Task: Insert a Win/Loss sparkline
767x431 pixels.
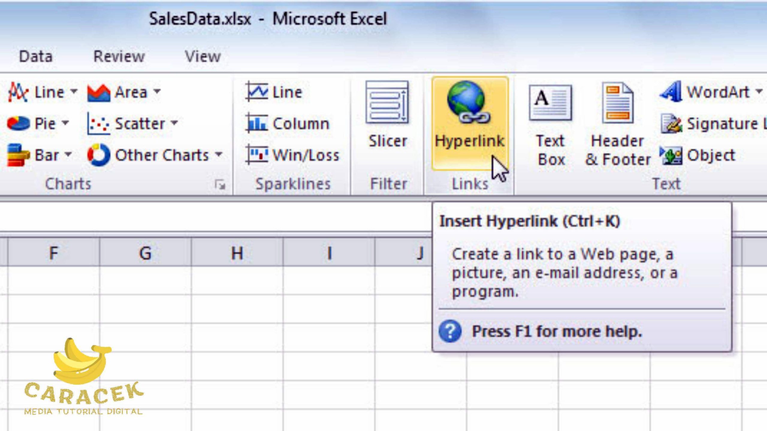Action: click(x=292, y=155)
